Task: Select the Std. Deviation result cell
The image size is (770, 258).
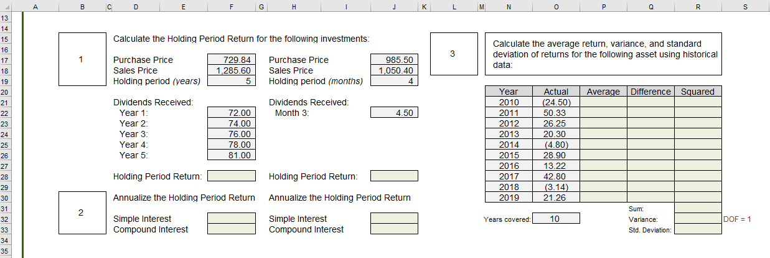Action: click(x=698, y=229)
